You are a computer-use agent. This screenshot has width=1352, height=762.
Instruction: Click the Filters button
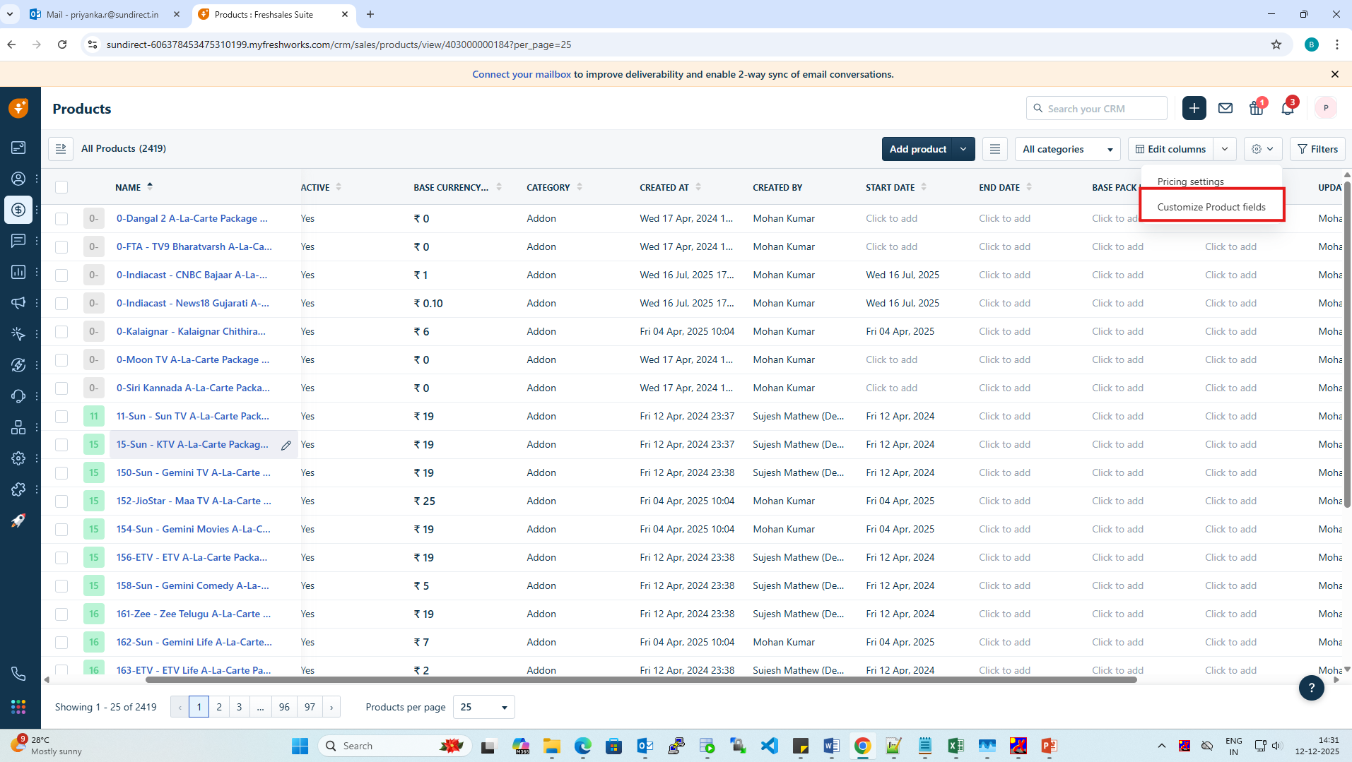click(1317, 149)
